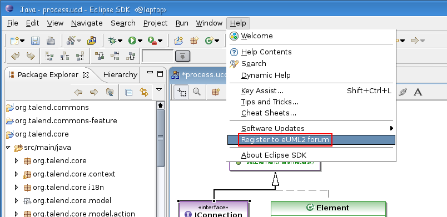Click the Redo arrow in second toolbar

[x=31, y=56]
